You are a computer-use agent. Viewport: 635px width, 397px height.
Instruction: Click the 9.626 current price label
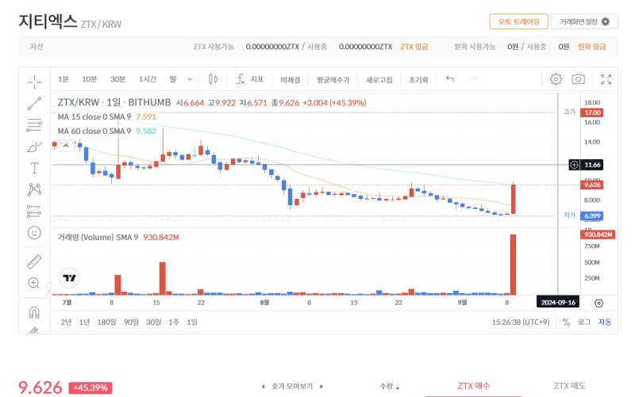tap(592, 185)
